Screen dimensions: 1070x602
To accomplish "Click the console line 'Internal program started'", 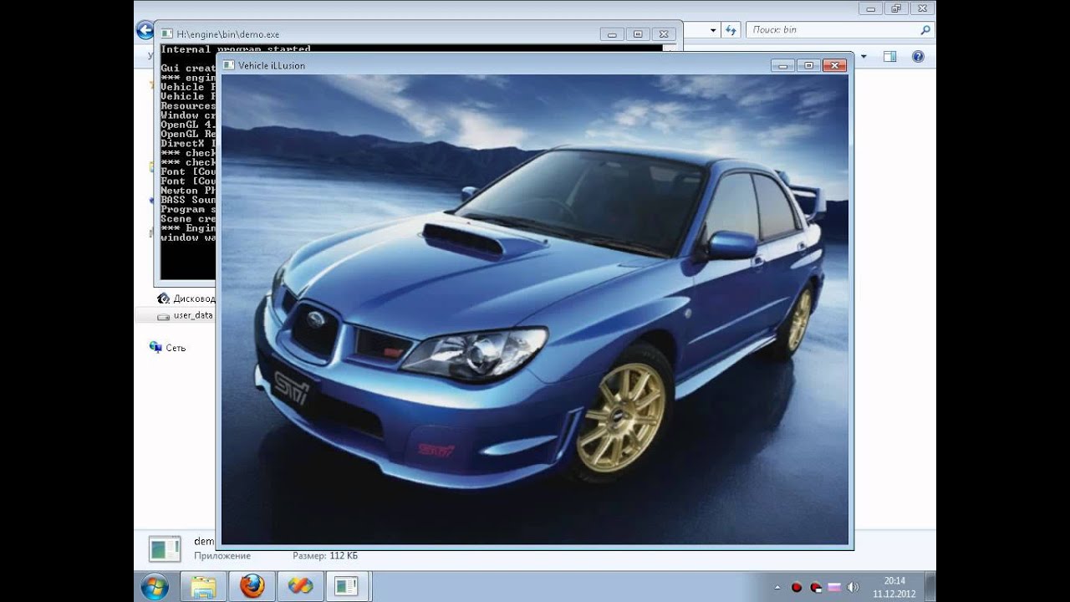I will click(x=236, y=49).
